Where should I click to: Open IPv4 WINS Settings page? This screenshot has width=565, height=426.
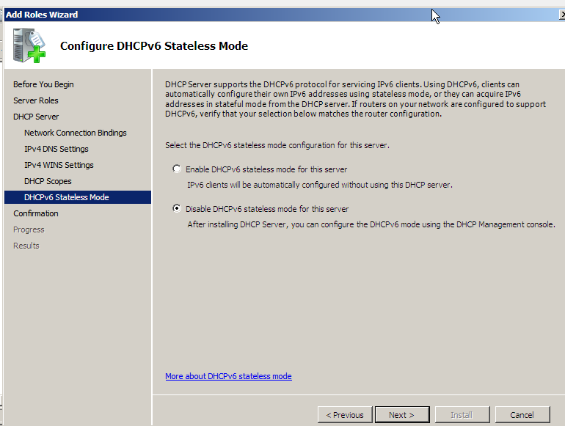(x=59, y=165)
